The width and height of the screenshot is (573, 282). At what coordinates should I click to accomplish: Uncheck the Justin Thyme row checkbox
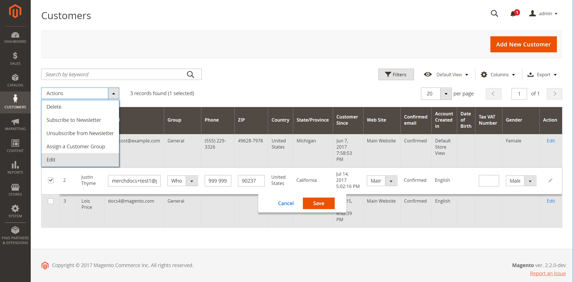[x=51, y=180]
